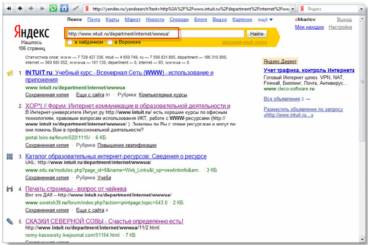Open 'Каталог образовательных интернет-ресурсов' result

[116, 156]
